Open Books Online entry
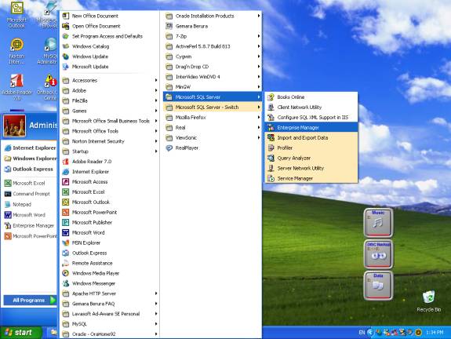Viewport: 451px width, 339px height. 311,97
